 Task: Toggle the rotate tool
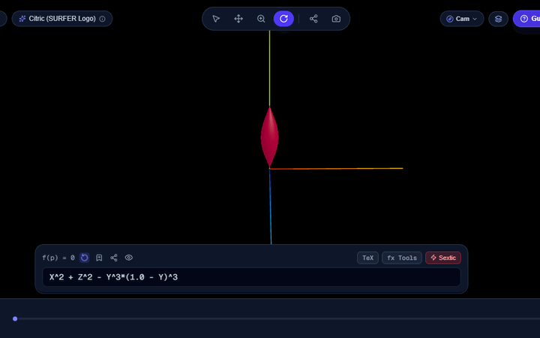point(283,19)
